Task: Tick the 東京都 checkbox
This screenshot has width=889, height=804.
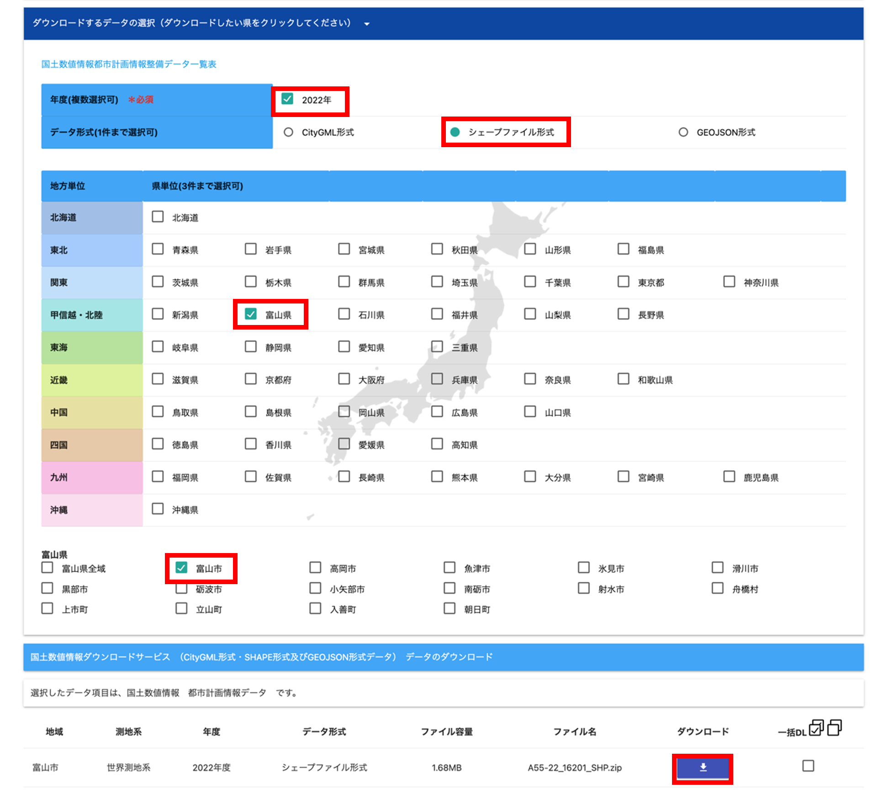Action: (623, 282)
